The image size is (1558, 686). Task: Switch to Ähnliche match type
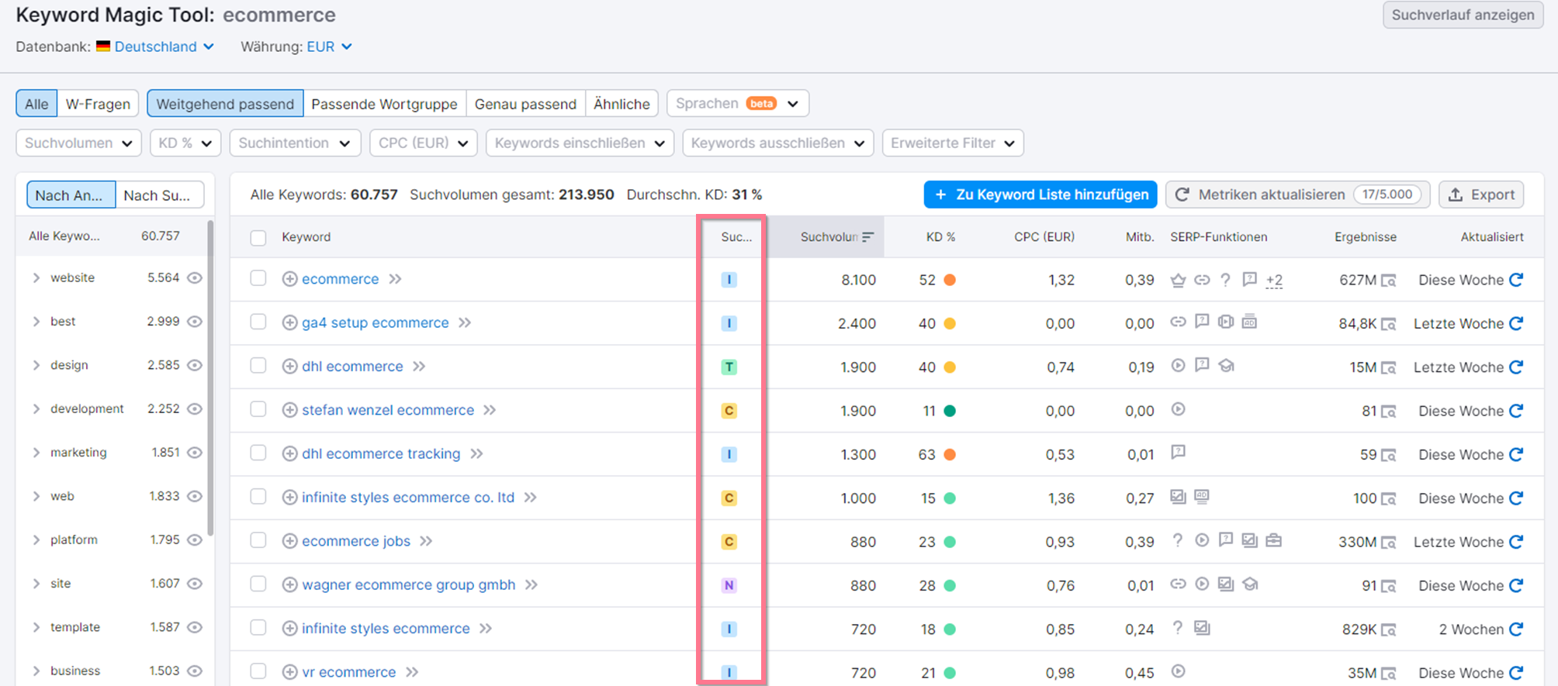tap(621, 104)
